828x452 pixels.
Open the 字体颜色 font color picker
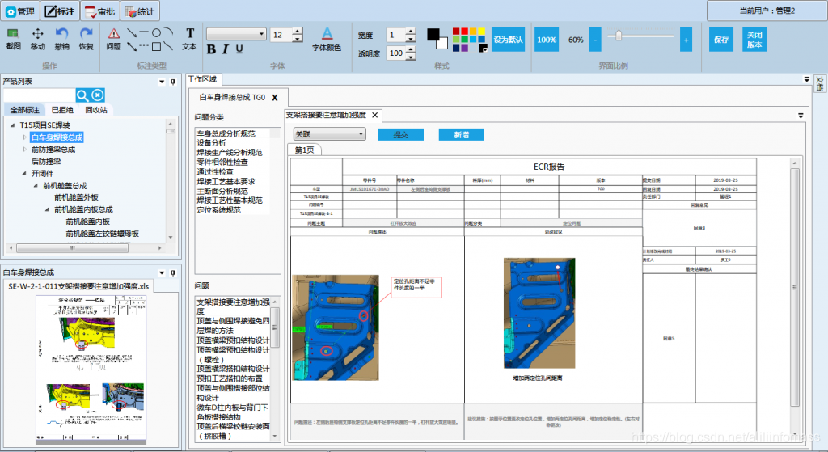[327, 40]
